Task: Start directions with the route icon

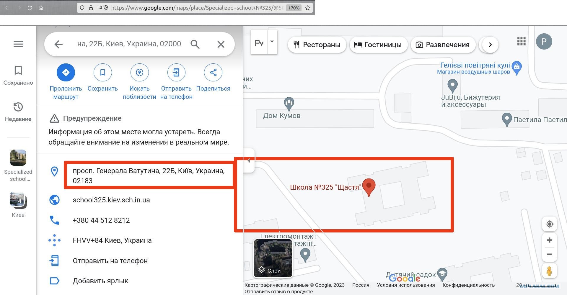Action: click(x=66, y=72)
